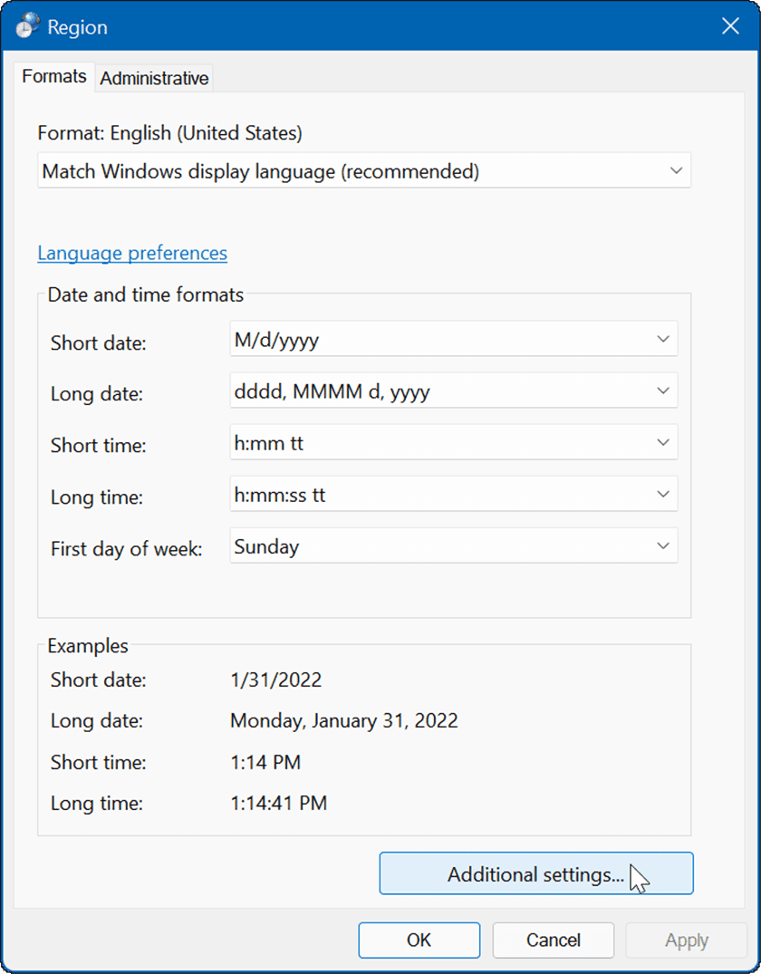
Task: Expand the First day of week dropdown
Action: tap(453, 546)
